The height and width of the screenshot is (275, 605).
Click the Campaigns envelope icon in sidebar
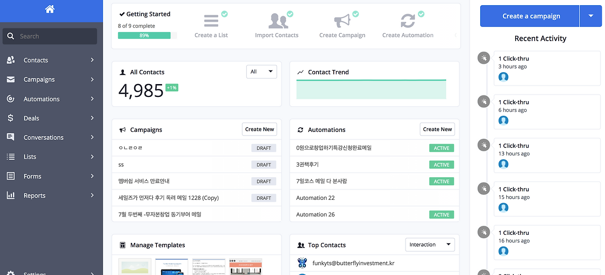[10, 79]
